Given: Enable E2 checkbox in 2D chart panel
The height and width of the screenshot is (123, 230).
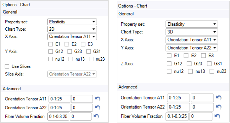Looking at the screenshot, I should point(67,44).
